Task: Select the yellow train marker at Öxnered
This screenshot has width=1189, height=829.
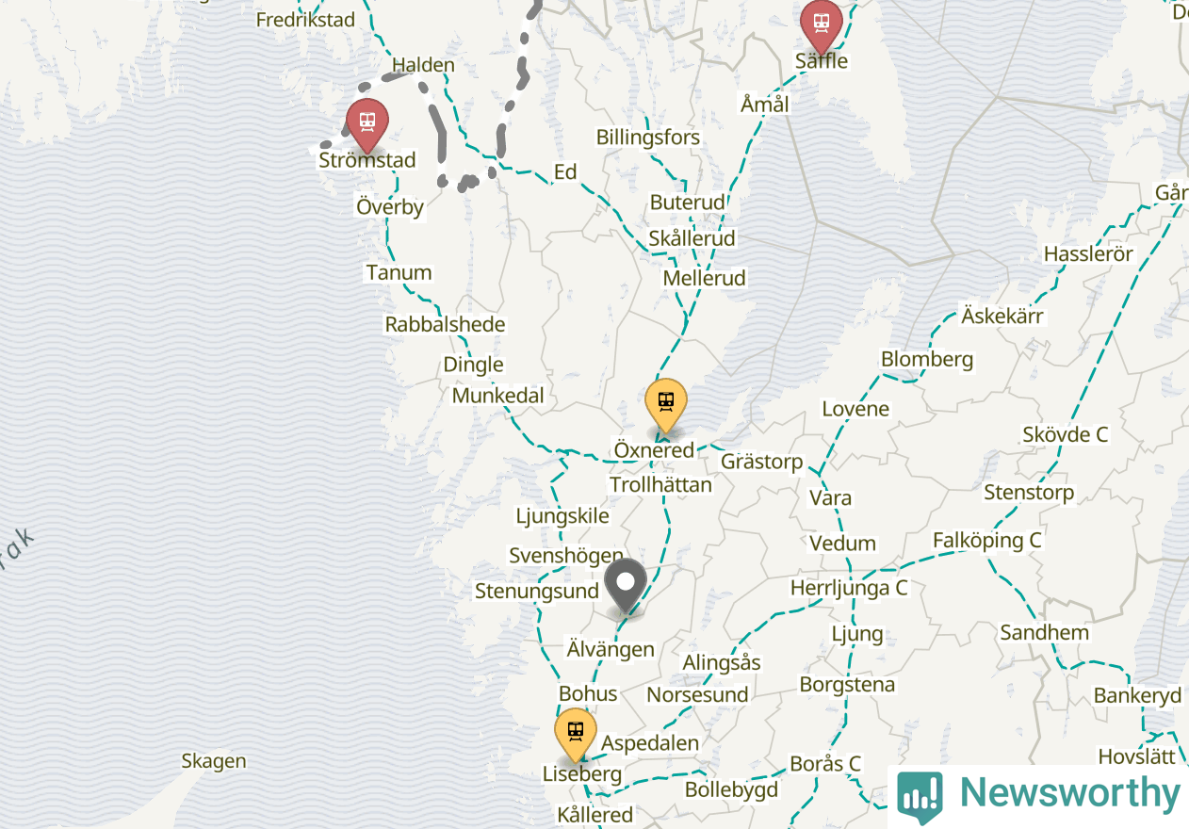Action: (666, 404)
